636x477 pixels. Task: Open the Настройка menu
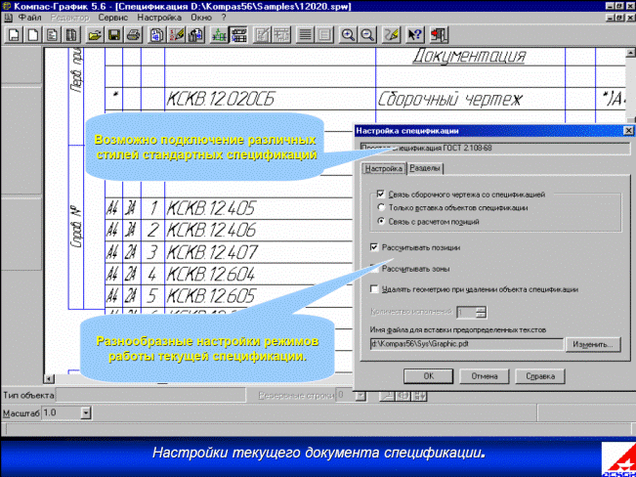coord(159,18)
